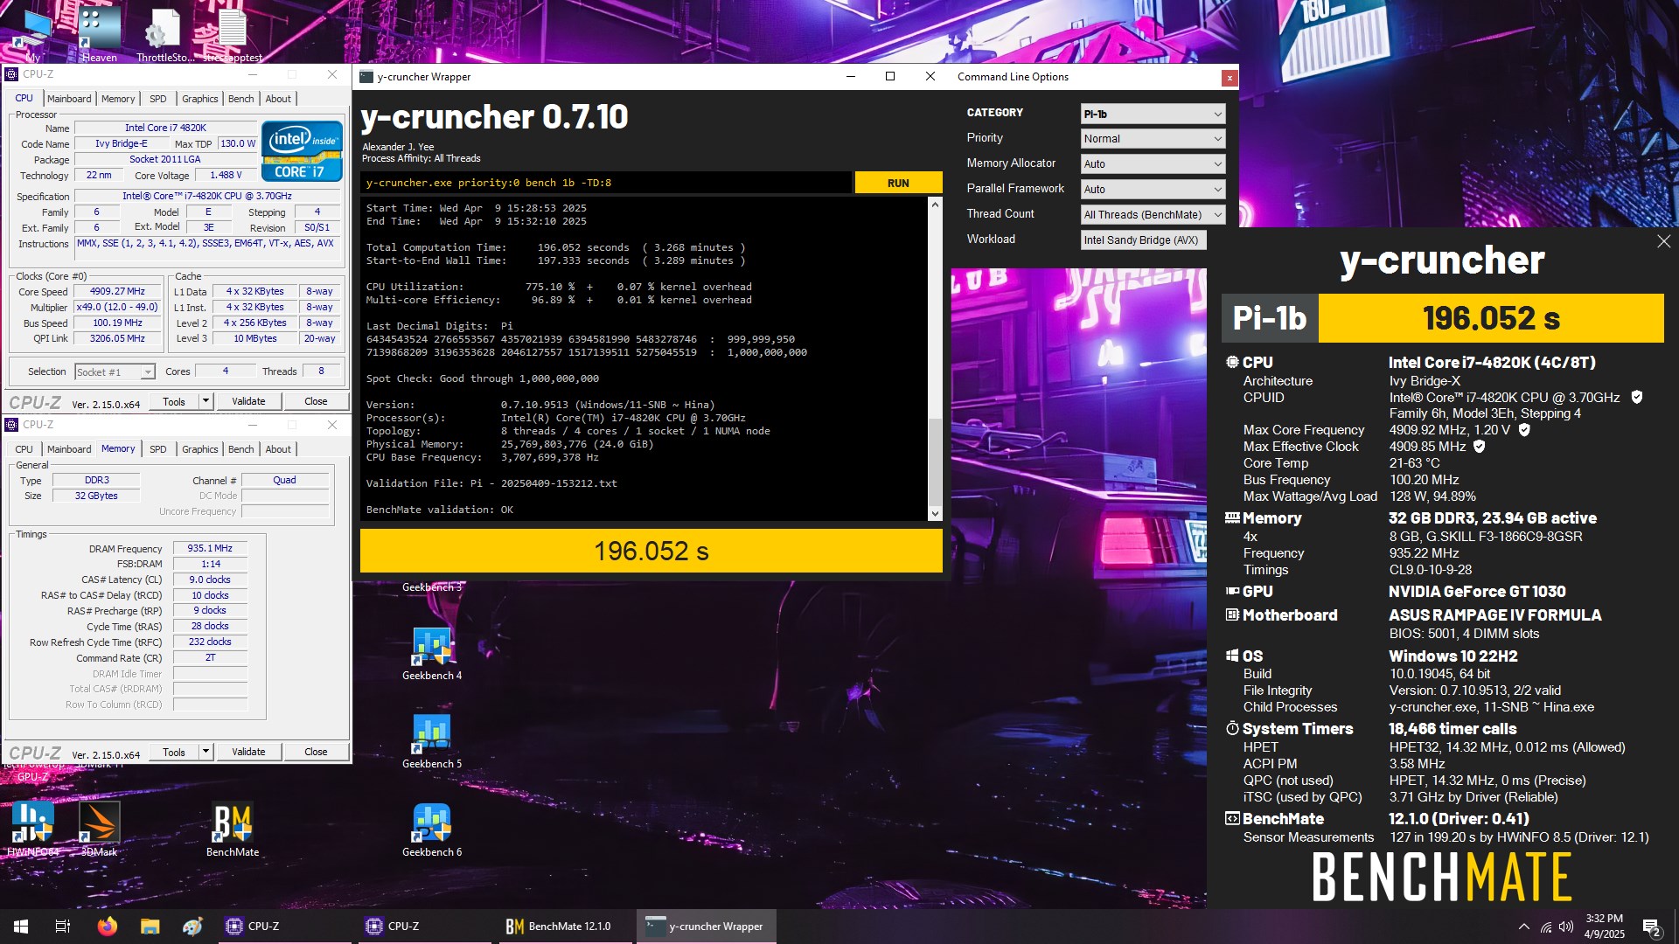Image resolution: width=1679 pixels, height=944 pixels.
Task: Open the Windows Start menu
Action: click(21, 927)
